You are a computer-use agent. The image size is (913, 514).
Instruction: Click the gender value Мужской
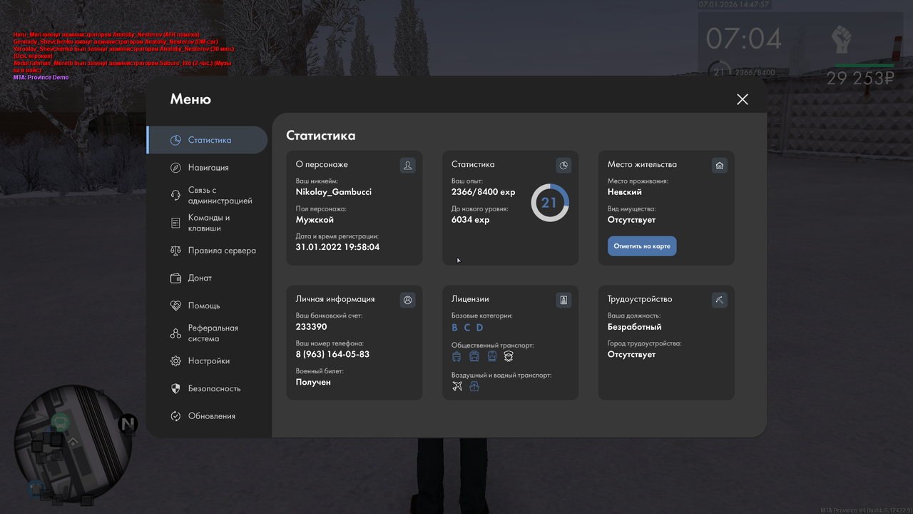click(x=315, y=220)
